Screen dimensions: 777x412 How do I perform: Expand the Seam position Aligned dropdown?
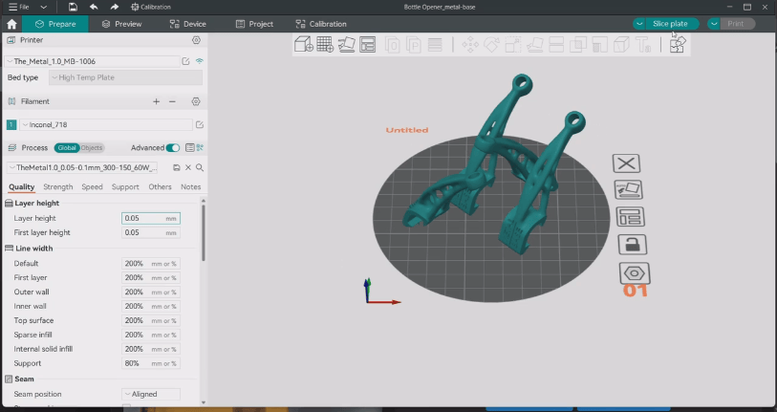click(151, 394)
